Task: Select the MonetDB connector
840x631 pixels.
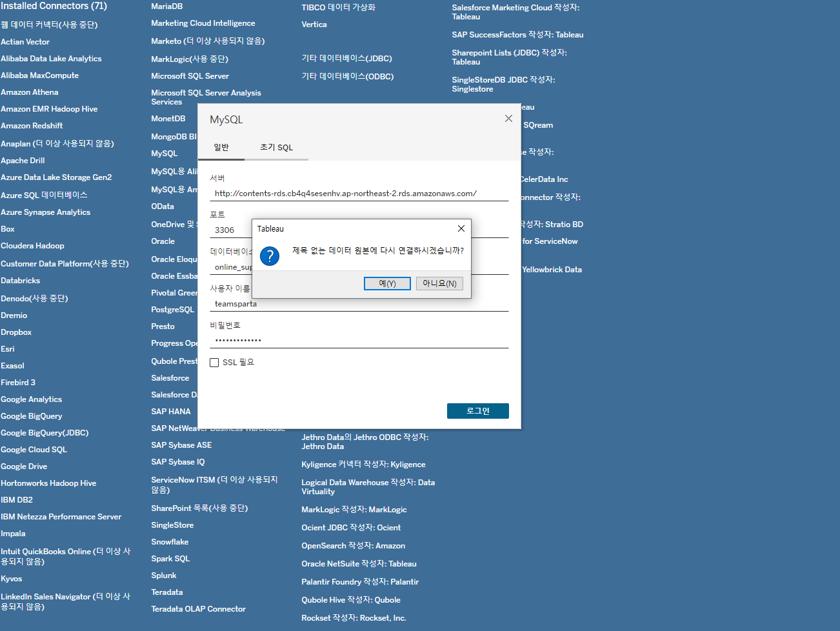Action: [168, 119]
